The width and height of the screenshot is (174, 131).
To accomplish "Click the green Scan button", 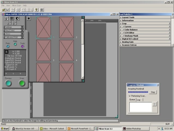I will [22, 83].
